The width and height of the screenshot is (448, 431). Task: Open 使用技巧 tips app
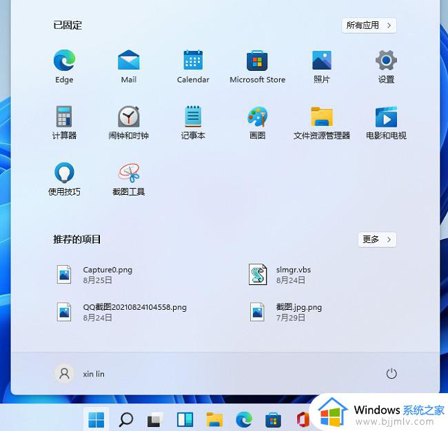point(64,179)
